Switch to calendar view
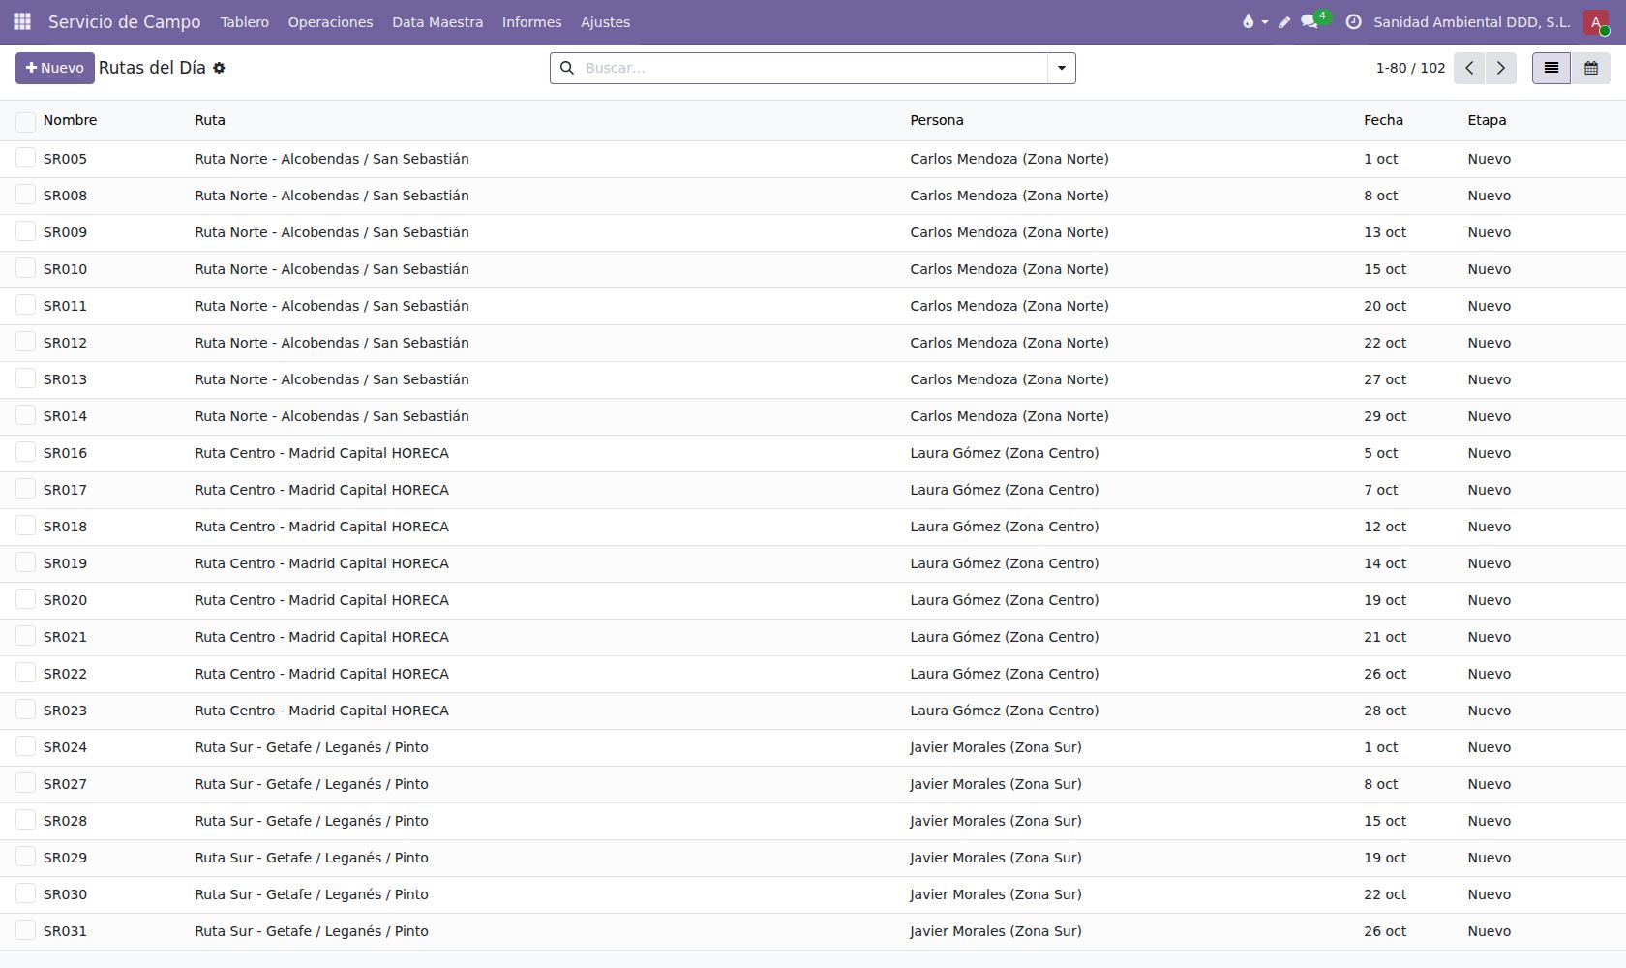 [x=1591, y=68]
